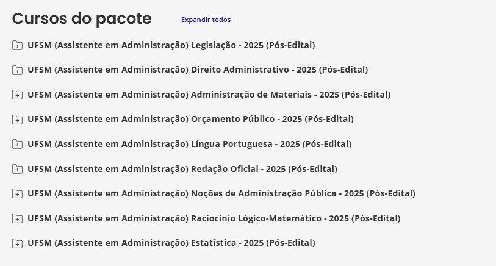Expand folder icon beside Legislação course
Screen dimensions: 496x266
point(17,45)
